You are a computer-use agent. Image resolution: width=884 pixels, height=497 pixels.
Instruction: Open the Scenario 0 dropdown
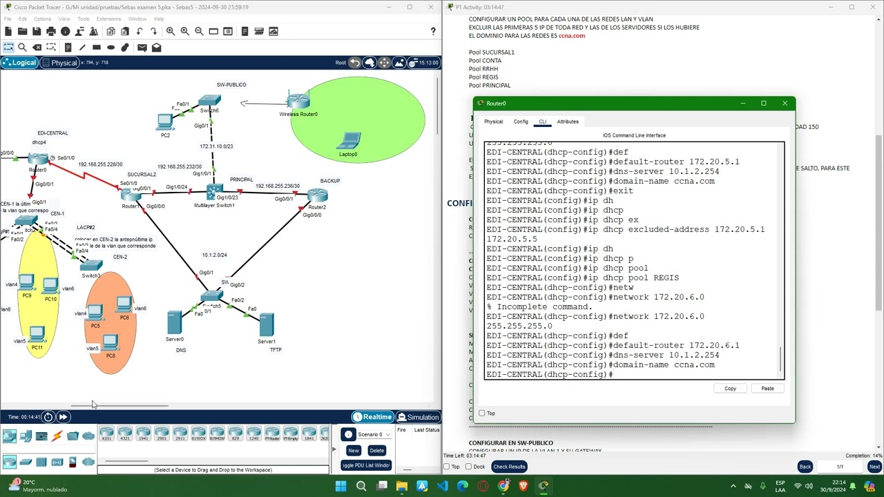374,435
